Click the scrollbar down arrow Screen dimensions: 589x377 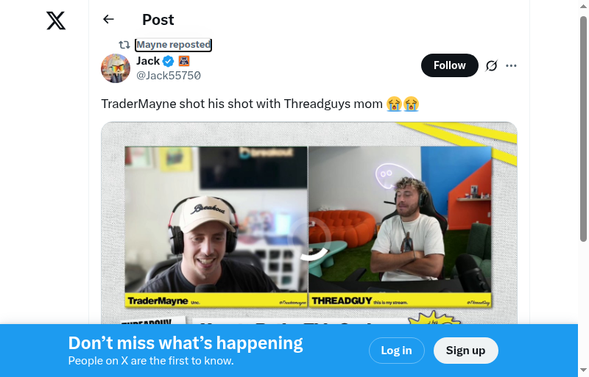tap(583, 370)
